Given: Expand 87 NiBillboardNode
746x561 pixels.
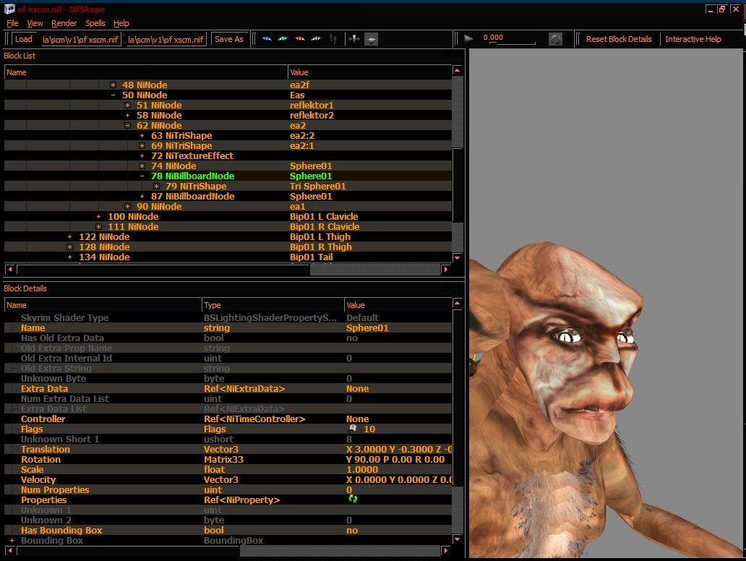Looking at the screenshot, I should point(142,196).
